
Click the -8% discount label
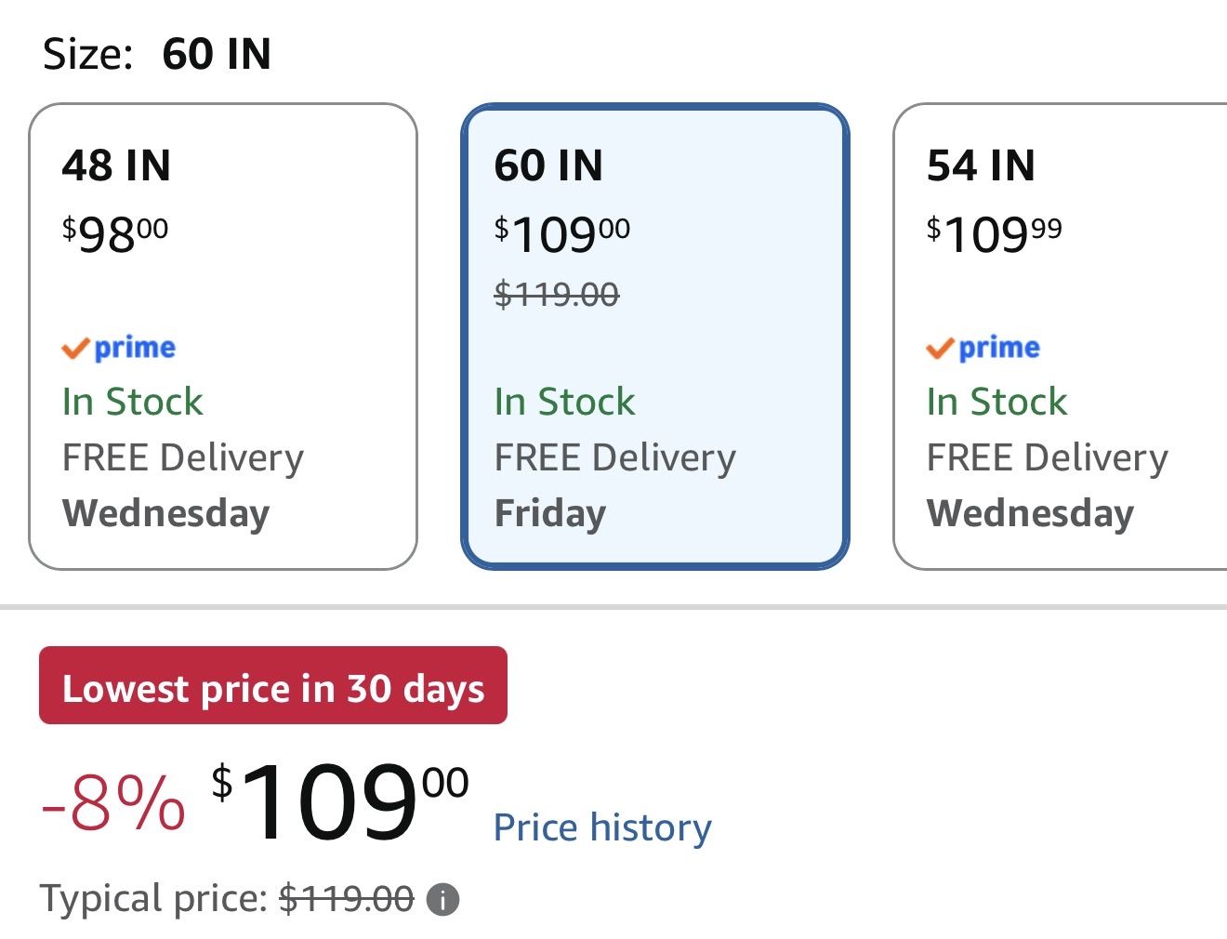113,803
